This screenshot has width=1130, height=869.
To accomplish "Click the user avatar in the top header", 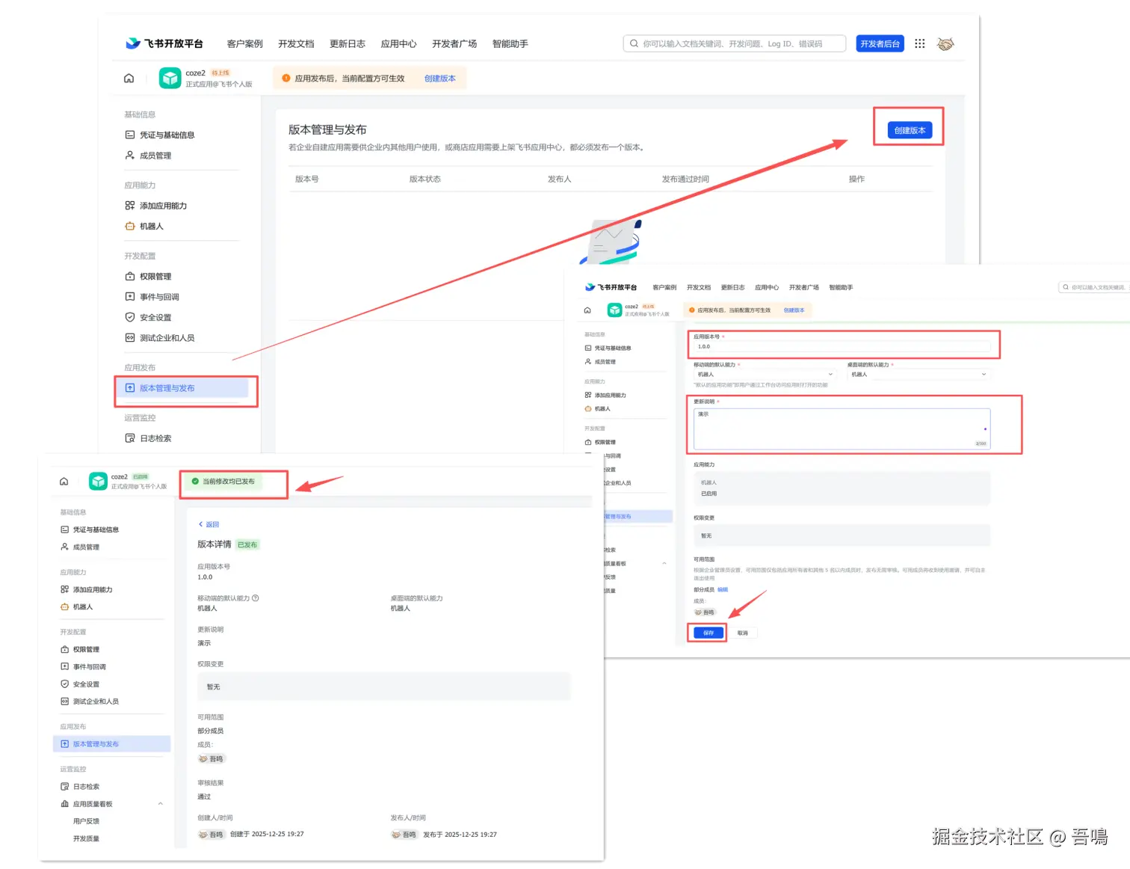I will [x=945, y=43].
